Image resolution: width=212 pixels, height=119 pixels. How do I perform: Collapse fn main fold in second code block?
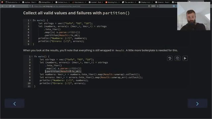[x=32, y=57]
